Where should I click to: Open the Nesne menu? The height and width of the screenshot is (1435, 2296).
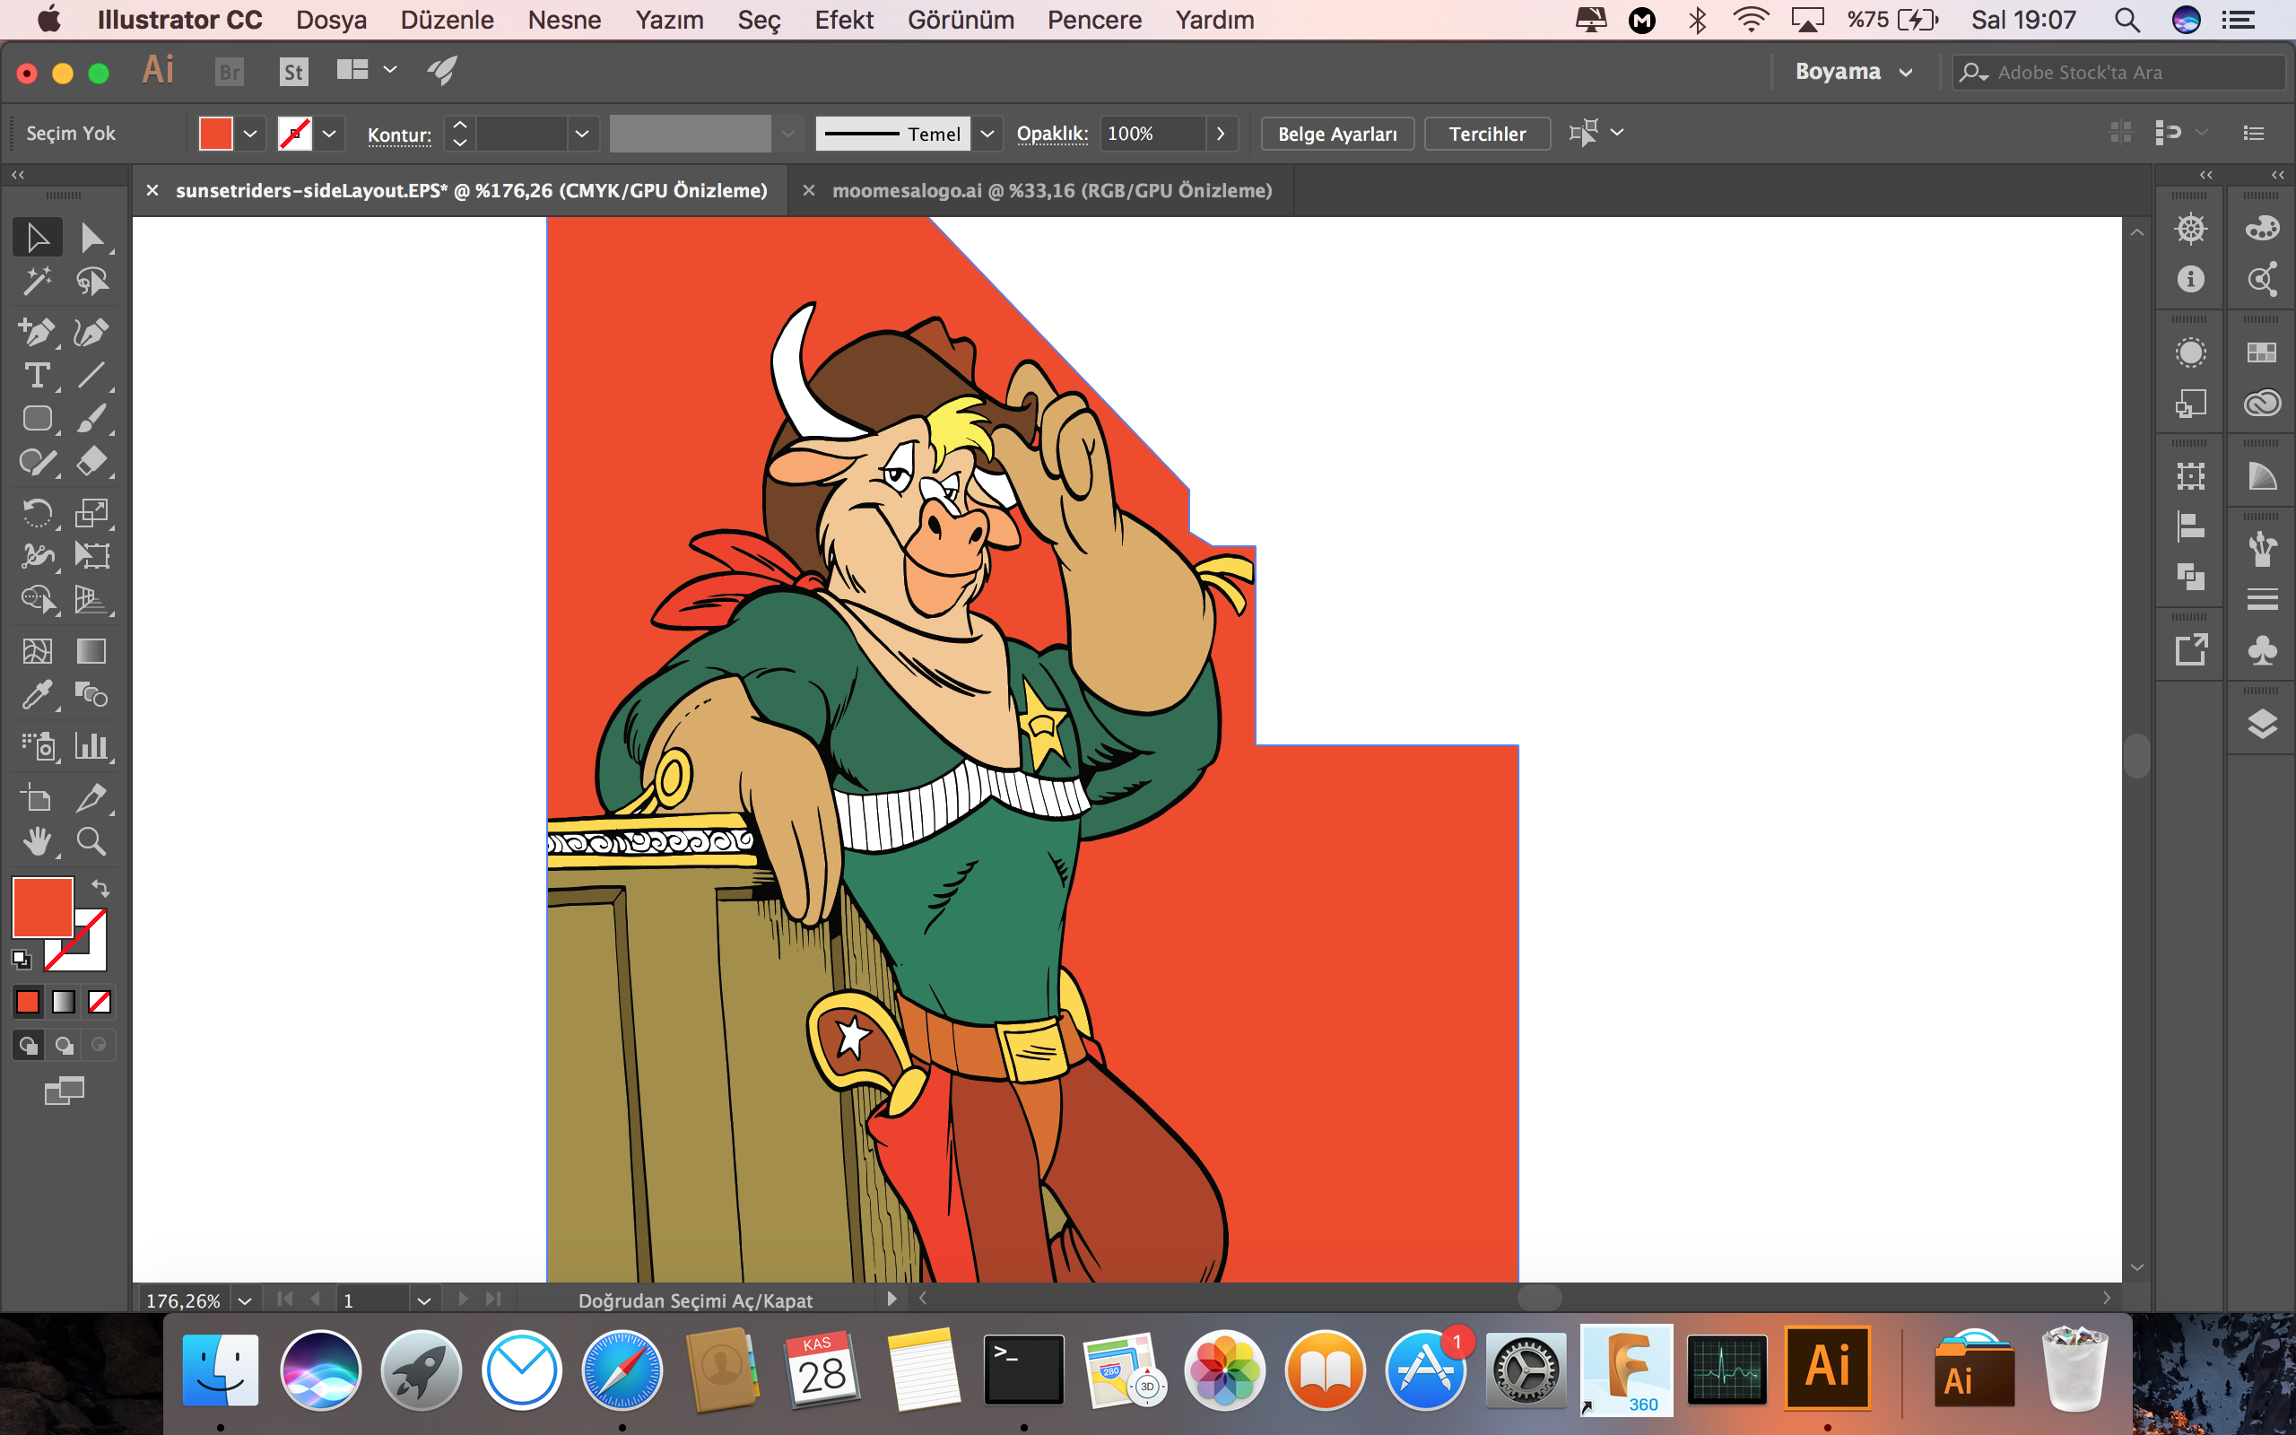(x=564, y=20)
